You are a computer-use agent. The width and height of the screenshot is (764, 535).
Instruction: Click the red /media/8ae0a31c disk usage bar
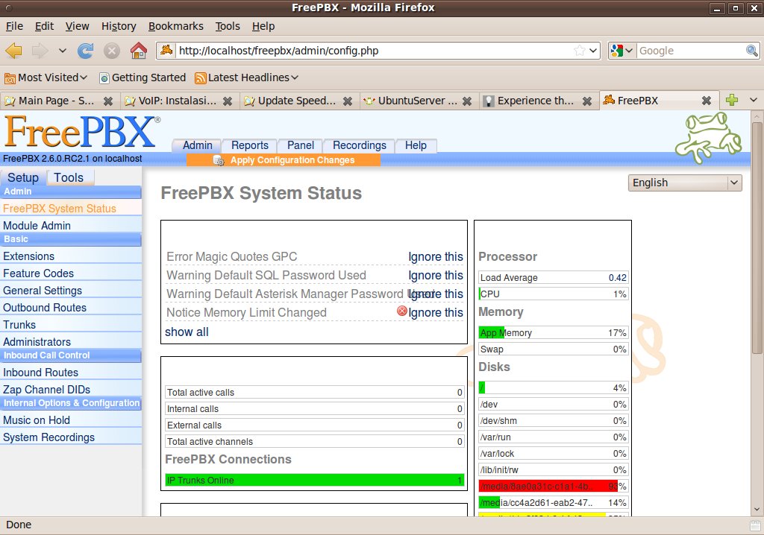(x=554, y=487)
